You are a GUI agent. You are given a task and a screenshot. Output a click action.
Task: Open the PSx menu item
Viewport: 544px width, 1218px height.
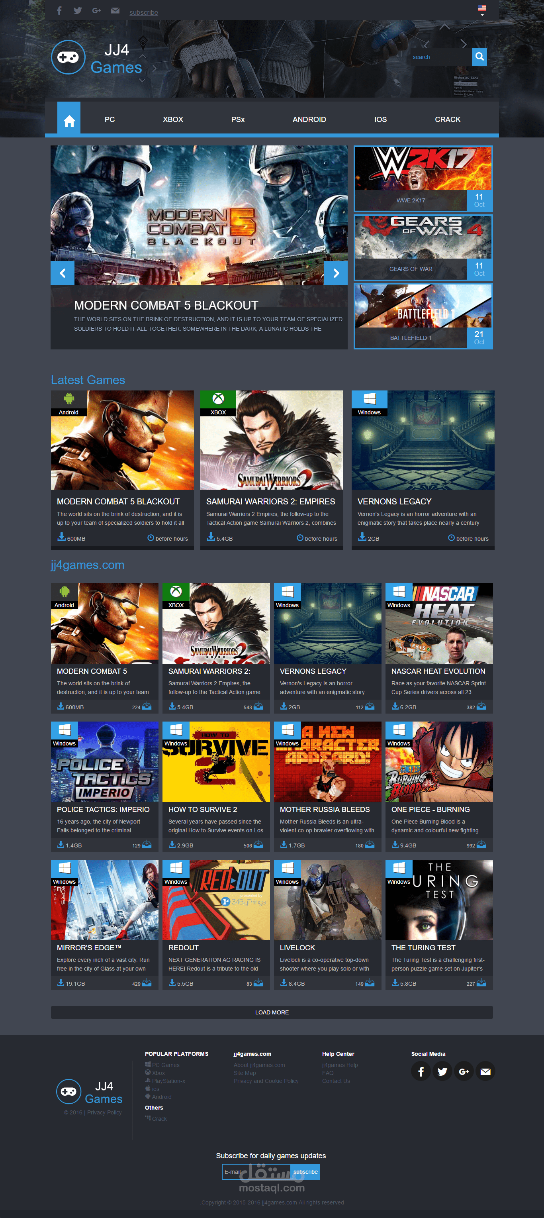(238, 120)
